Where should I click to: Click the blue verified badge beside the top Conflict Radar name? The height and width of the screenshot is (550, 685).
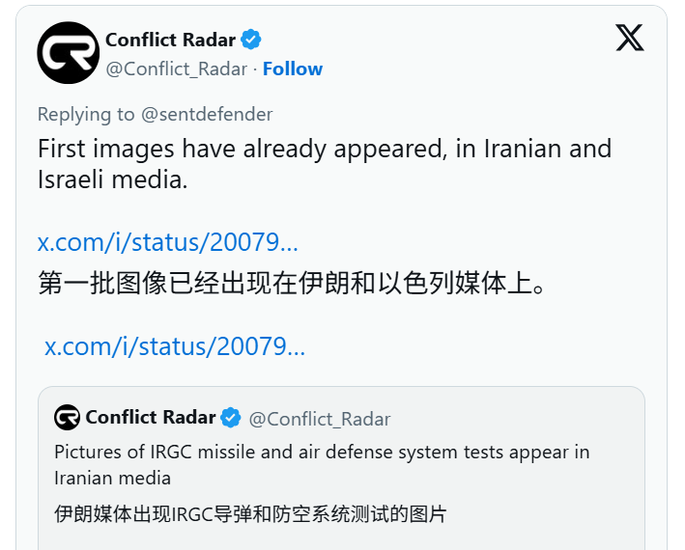251,40
